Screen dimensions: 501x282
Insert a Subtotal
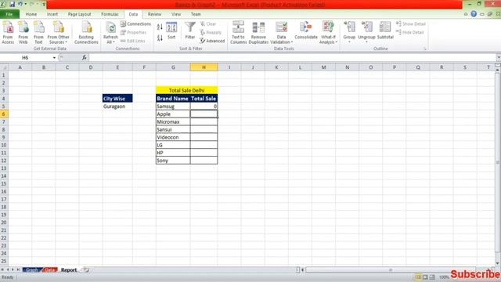[385, 31]
